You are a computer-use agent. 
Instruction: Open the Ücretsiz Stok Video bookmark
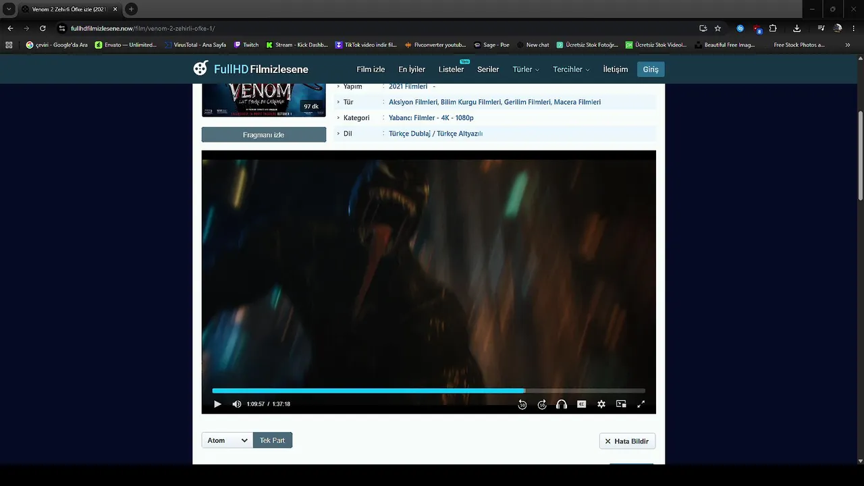coord(656,45)
